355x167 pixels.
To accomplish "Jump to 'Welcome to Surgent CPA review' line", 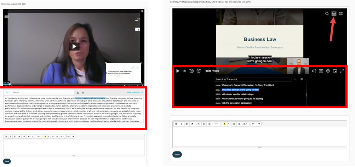I will pos(248,85).
